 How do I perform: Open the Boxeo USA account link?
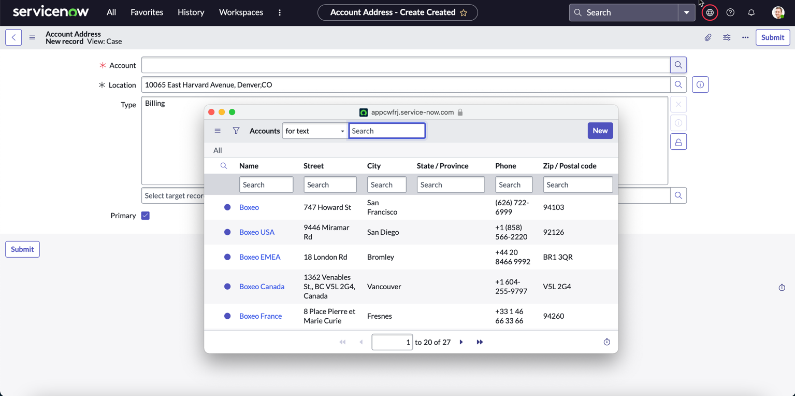257,232
